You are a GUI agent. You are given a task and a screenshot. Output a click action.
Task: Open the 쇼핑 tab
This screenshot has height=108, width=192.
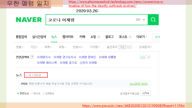pyautogui.click(x=93, y=37)
